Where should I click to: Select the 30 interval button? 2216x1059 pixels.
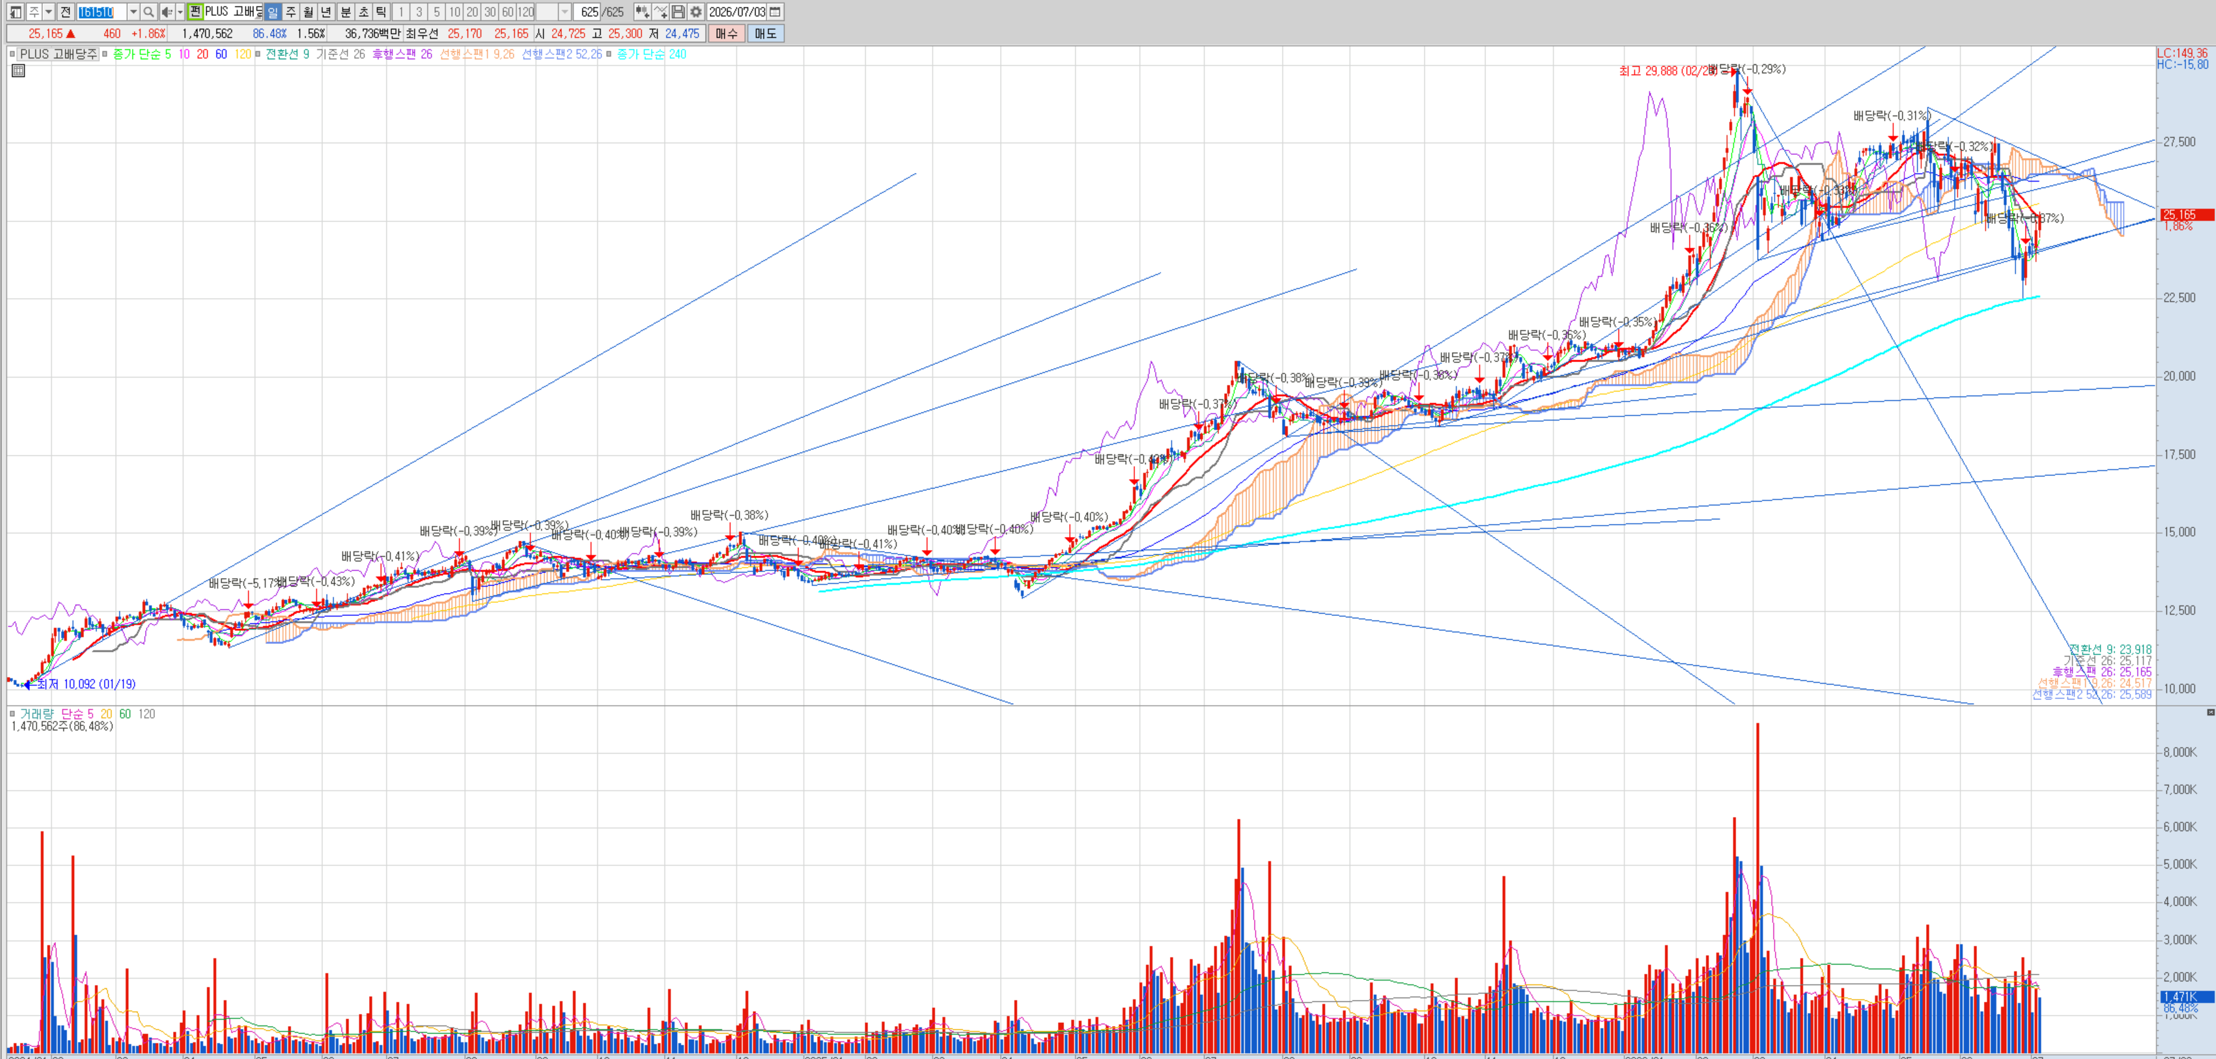pyautogui.click(x=490, y=12)
